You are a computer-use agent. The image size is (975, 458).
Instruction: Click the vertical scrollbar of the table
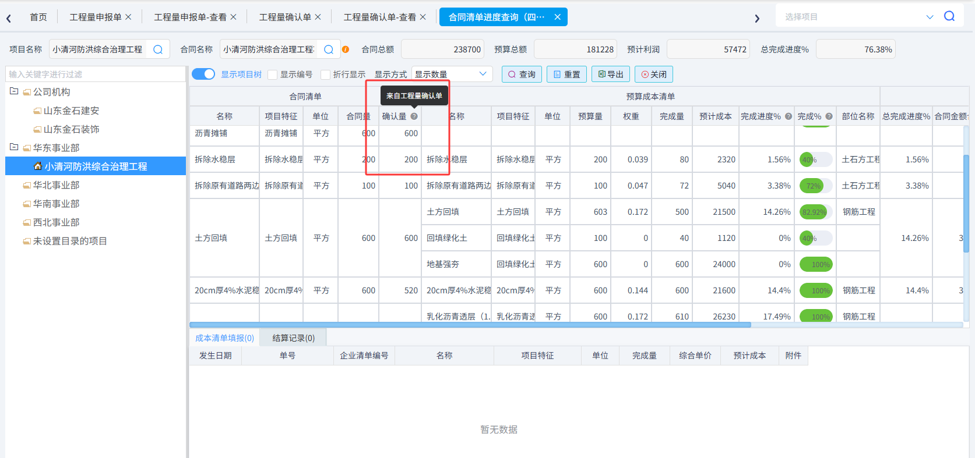click(966, 204)
